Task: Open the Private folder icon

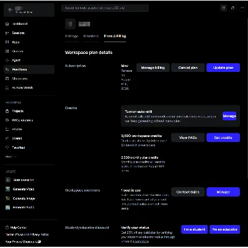Action: [x=7, y=129]
